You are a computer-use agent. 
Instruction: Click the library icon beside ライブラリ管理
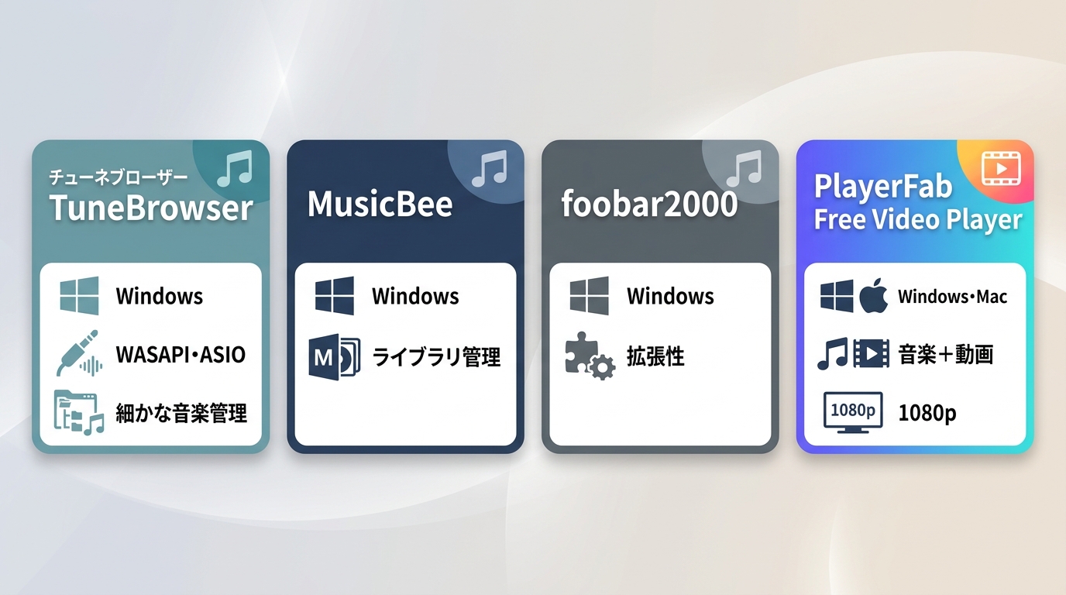click(x=335, y=357)
